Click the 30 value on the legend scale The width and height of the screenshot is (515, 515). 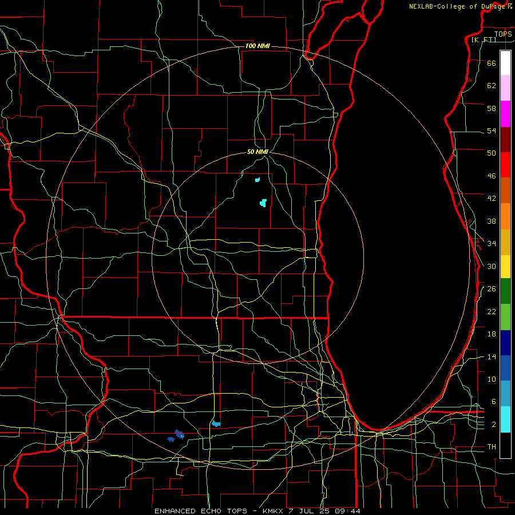coord(492,266)
